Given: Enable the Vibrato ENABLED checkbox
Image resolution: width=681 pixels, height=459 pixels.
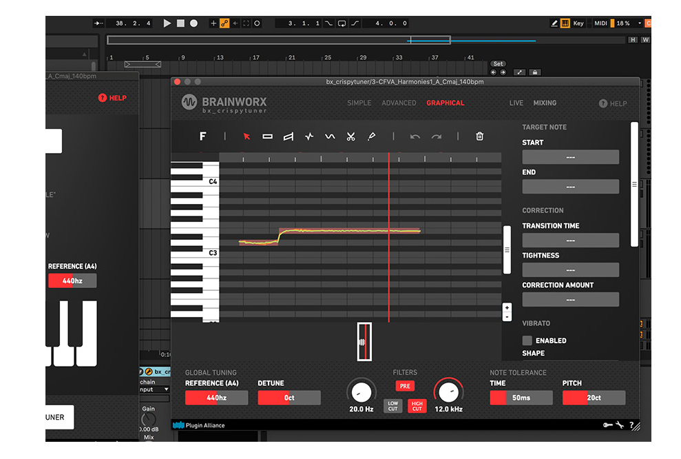Looking at the screenshot, I should (x=527, y=340).
